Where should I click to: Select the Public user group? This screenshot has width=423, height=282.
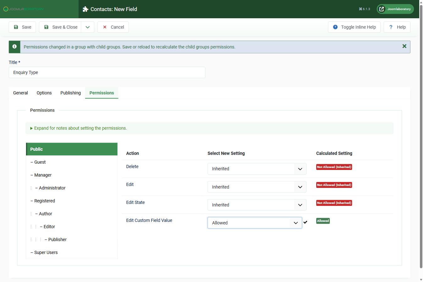click(72, 149)
